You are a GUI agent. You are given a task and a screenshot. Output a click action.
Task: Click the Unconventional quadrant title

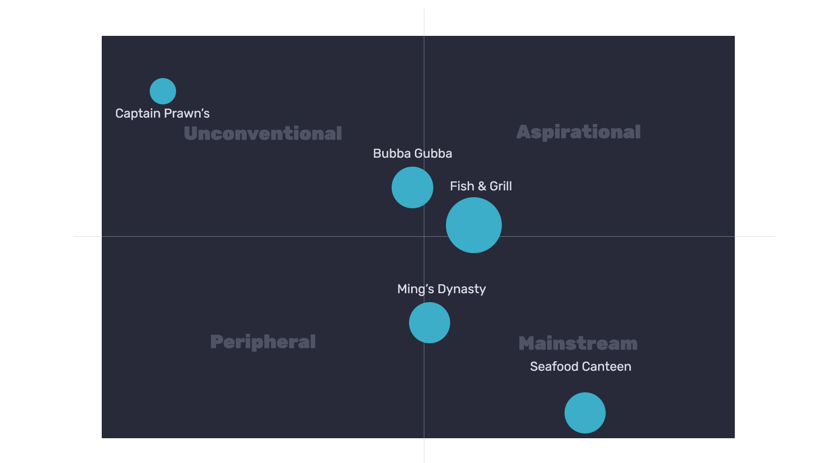pyautogui.click(x=263, y=133)
